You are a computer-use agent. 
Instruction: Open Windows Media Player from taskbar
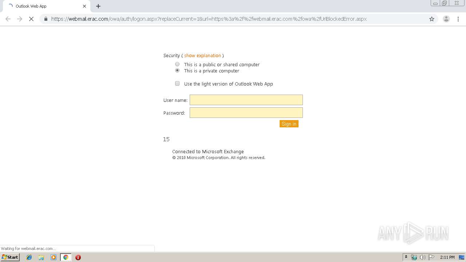[x=54, y=257]
